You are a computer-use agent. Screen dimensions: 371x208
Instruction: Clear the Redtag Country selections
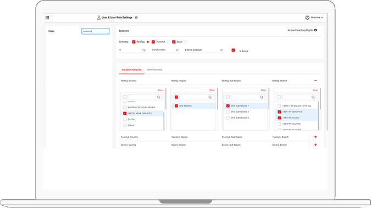[160, 90]
